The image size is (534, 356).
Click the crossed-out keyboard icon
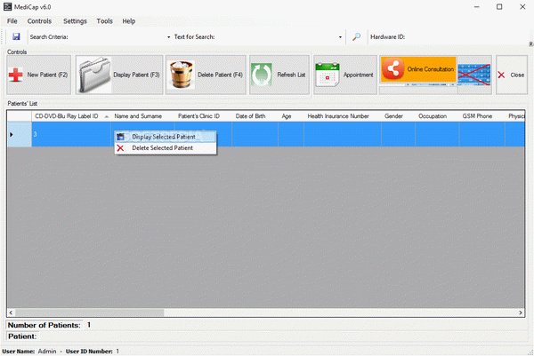tap(474, 75)
